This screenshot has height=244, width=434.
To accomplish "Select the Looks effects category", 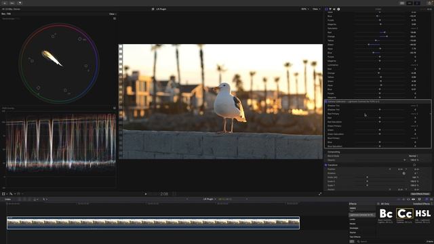I will pyautogui.click(x=353, y=220).
